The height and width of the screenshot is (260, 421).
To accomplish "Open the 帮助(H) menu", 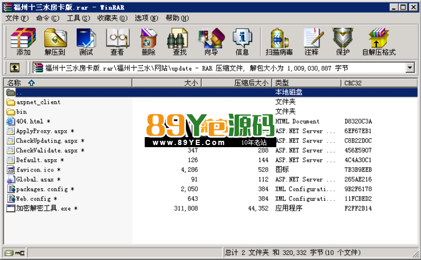I will click(x=177, y=18).
